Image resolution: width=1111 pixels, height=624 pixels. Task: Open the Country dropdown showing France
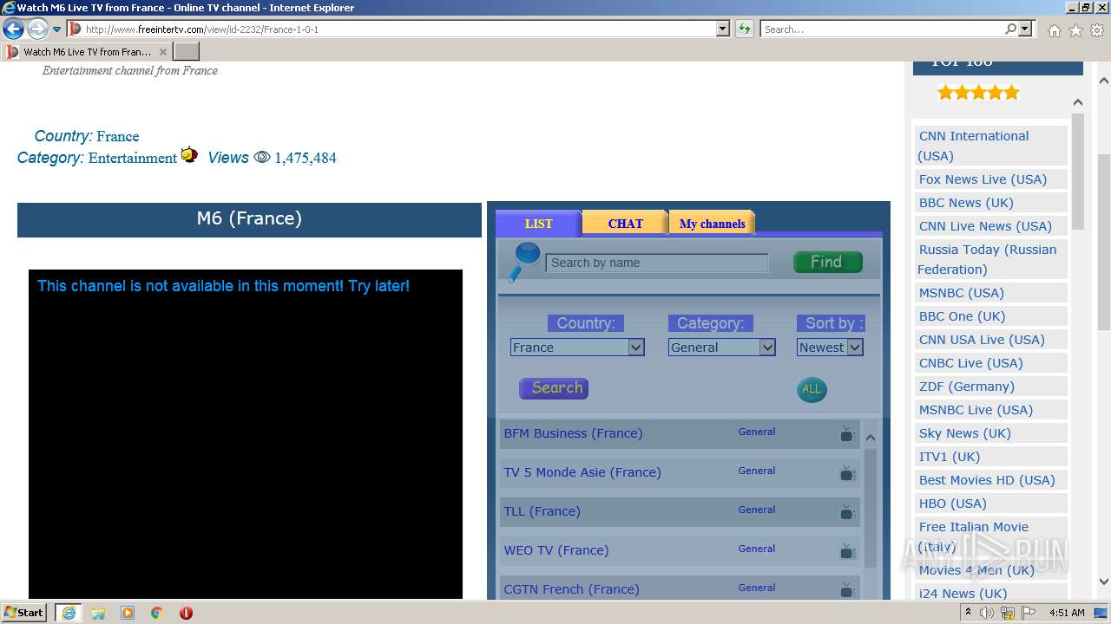[x=577, y=347]
